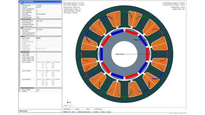205x115 pixels.
Task: Edit the Phase B offset value
Action: [x=48, y=54]
